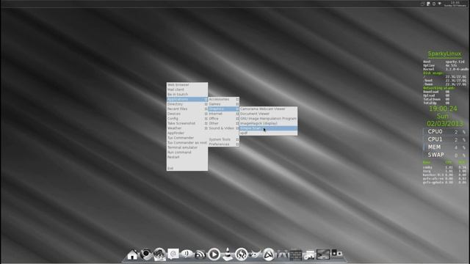
Task: Click the 19:00:24 conky clock
Action: click(443, 109)
